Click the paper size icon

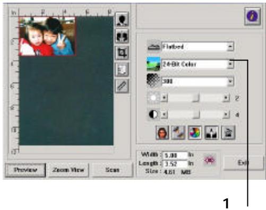tap(122, 69)
